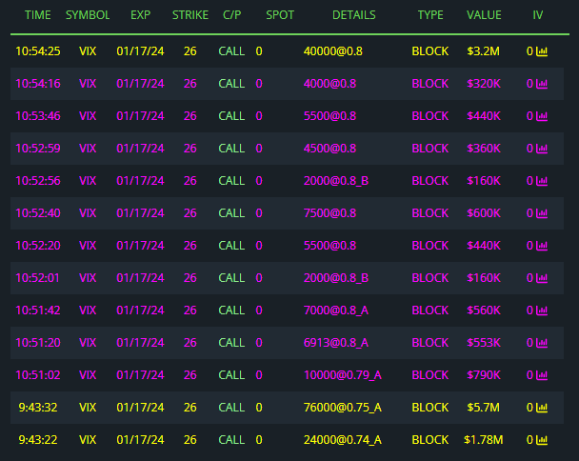Viewport: 579px width, 461px height.
Task: Select the 6913@0.8_A details cell
Action: point(336,343)
